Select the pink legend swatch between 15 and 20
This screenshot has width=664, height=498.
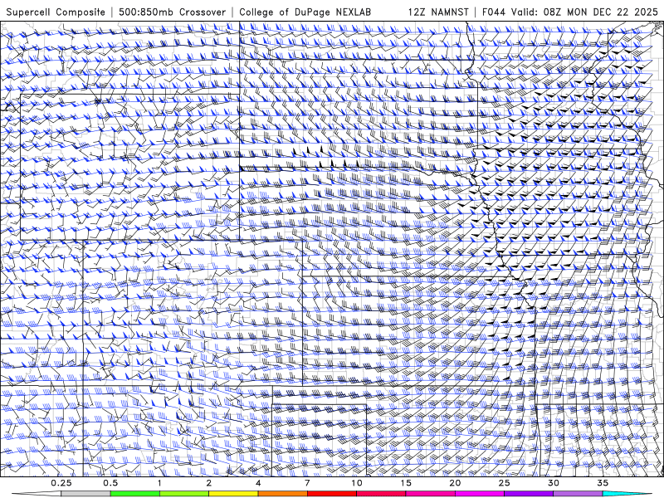pyautogui.click(x=430, y=494)
